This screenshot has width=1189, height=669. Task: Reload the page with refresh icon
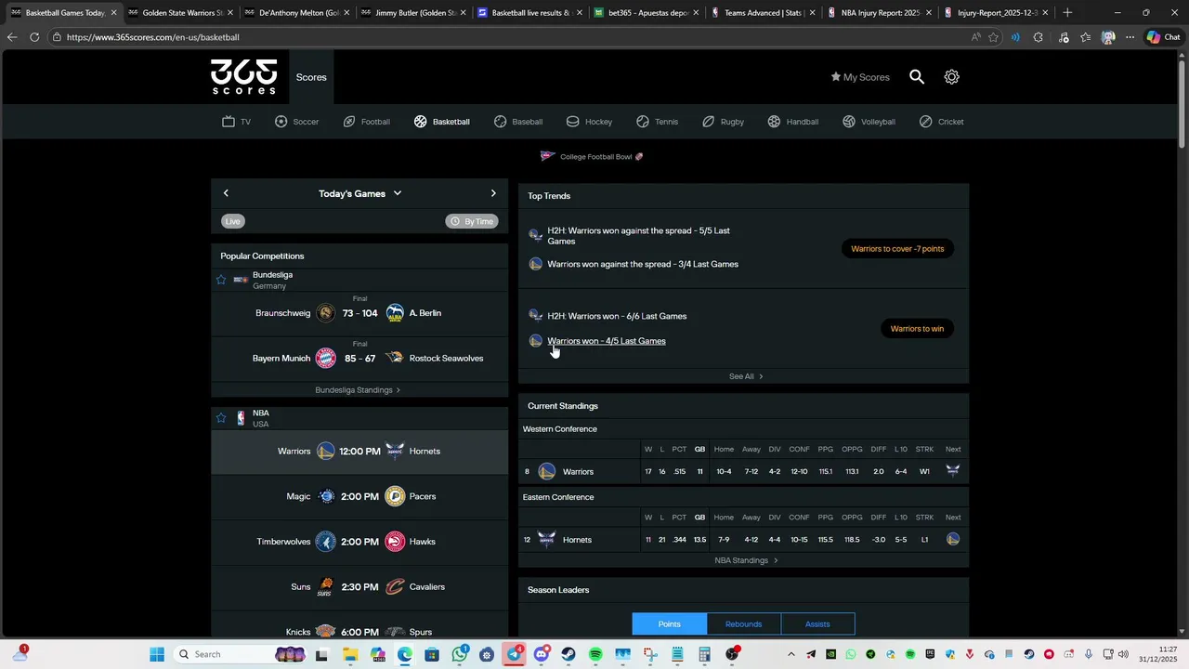tap(34, 37)
